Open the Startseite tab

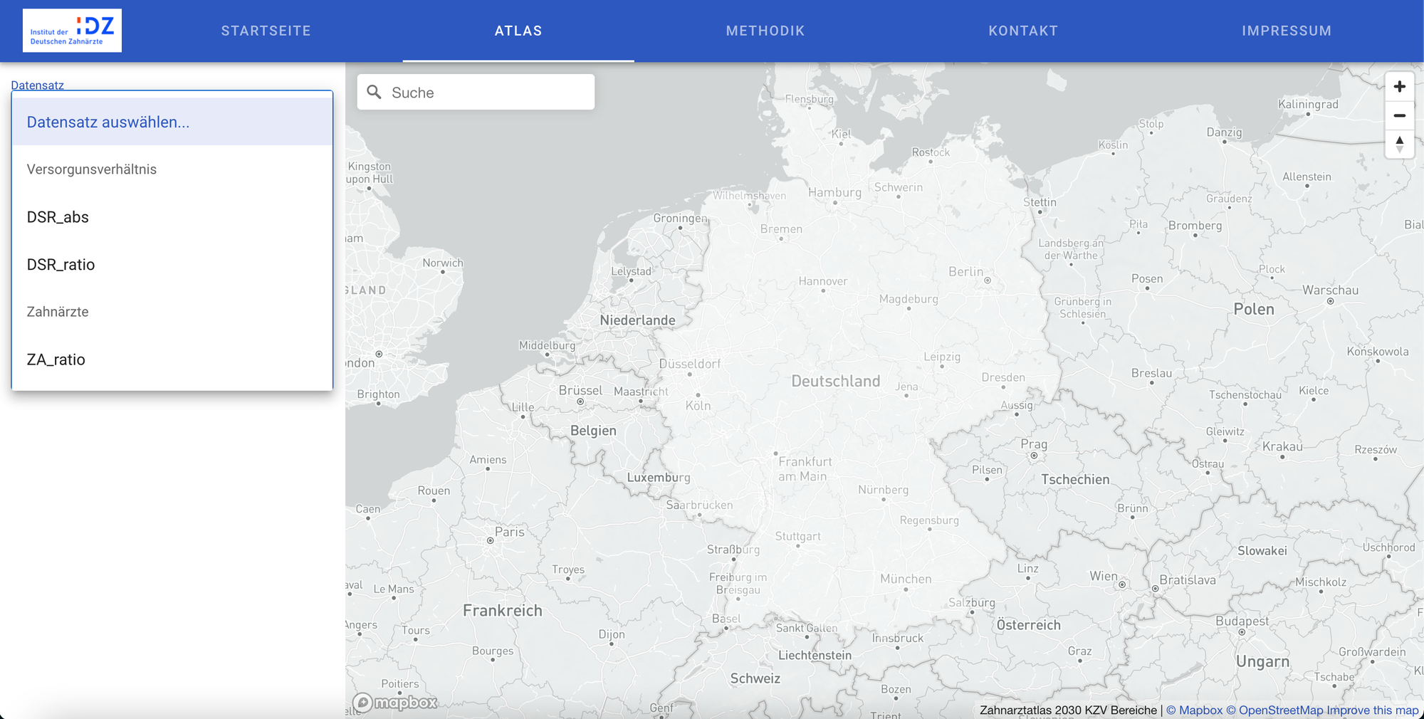[x=266, y=31]
